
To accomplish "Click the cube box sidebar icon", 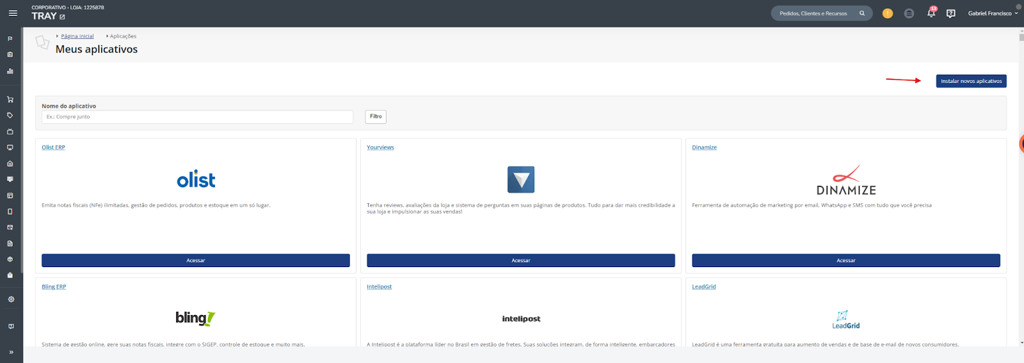I will pyautogui.click(x=10, y=259).
